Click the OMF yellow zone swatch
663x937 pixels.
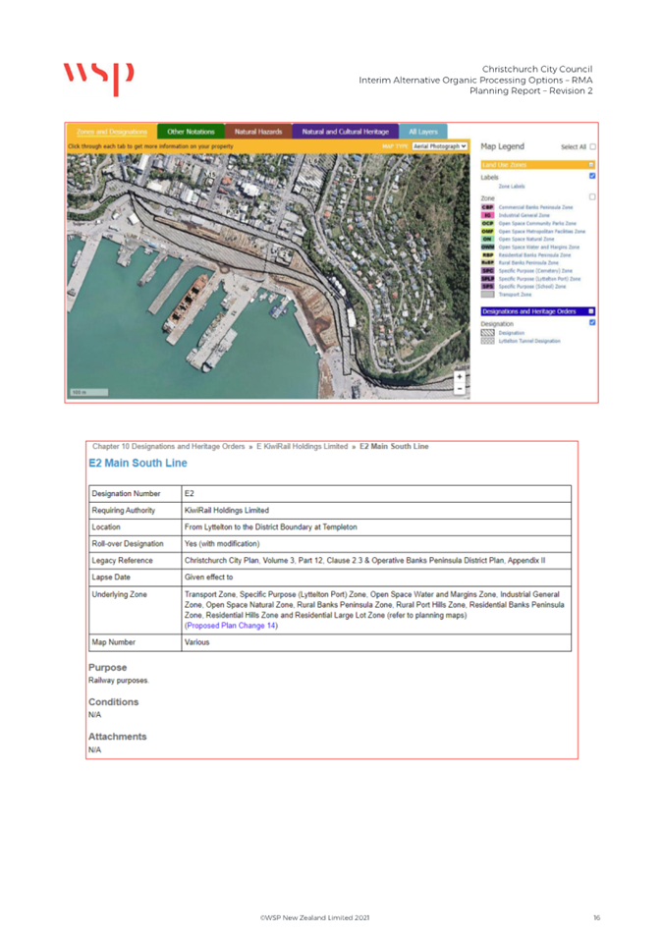click(x=488, y=231)
